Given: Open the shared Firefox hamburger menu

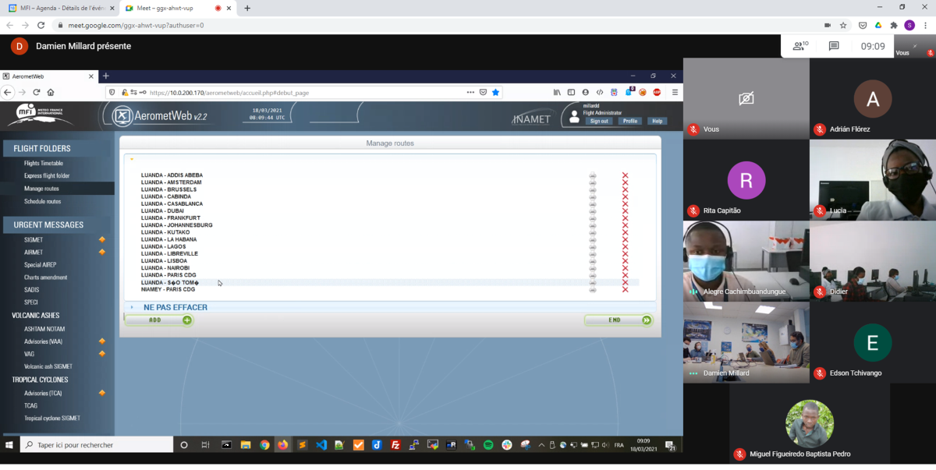Looking at the screenshot, I should [675, 92].
